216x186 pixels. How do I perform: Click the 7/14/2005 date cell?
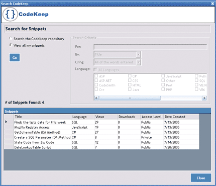tap(181, 142)
